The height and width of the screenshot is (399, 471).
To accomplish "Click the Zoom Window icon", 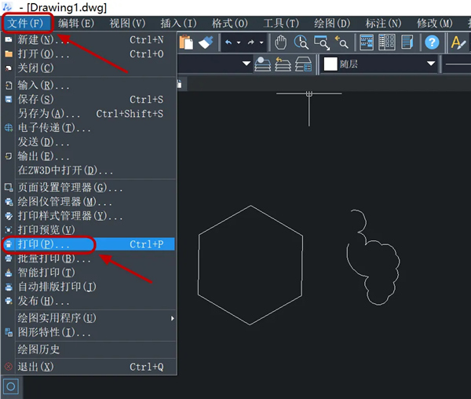I will pos(322,42).
